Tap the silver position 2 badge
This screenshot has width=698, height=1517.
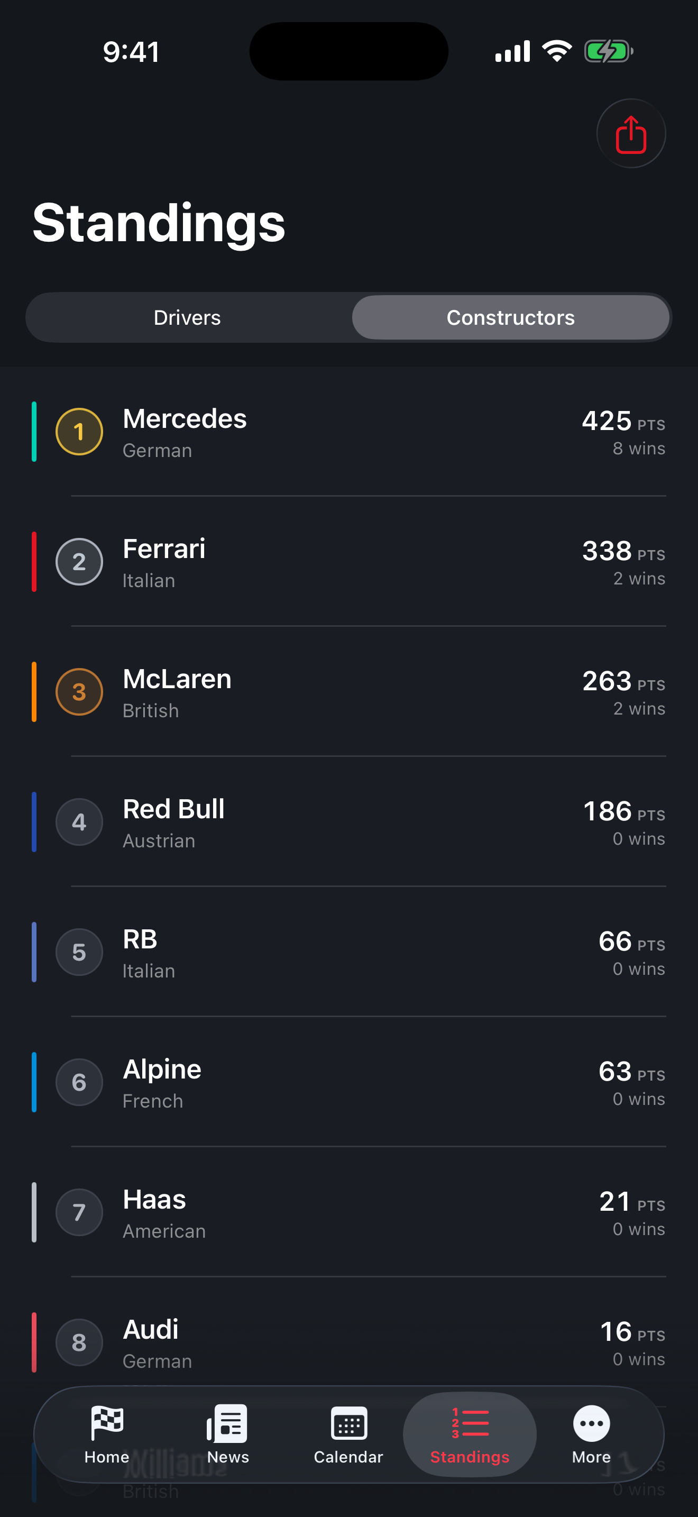click(x=79, y=562)
